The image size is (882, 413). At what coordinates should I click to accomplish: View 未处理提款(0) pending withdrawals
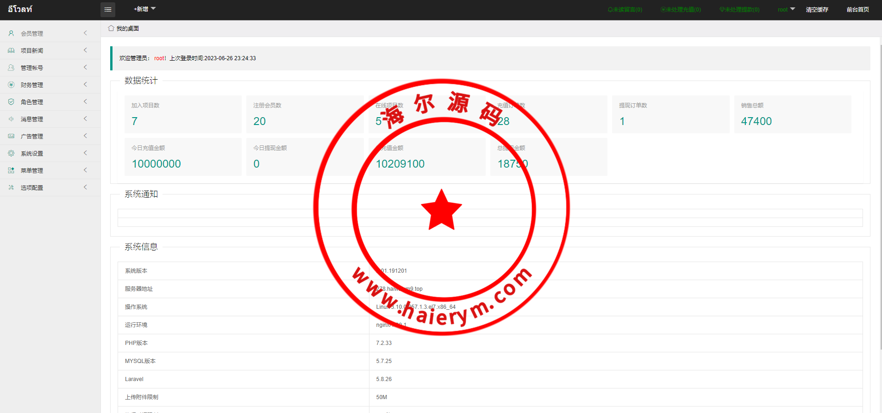pos(739,10)
